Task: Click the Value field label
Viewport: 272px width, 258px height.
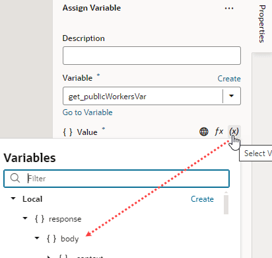Action: click(x=87, y=132)
